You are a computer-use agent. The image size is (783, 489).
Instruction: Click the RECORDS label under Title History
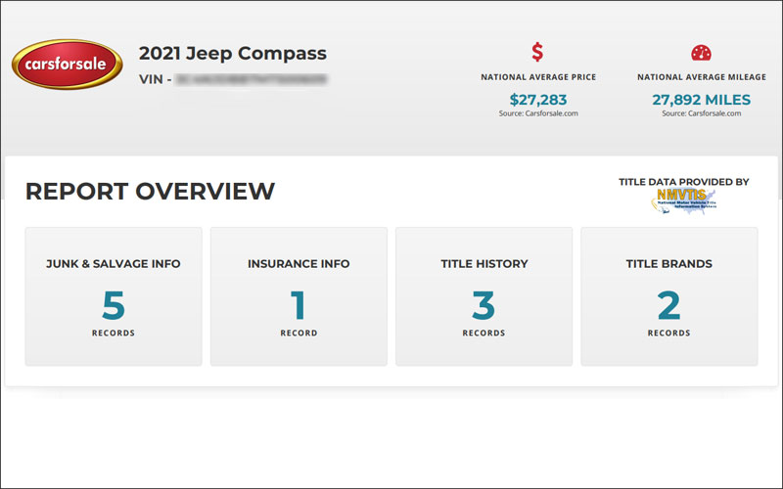484,333
